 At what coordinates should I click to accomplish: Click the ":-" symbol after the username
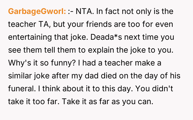pyautogui.click(x=71, y=11)
